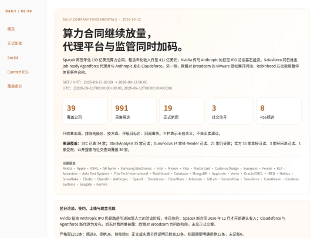
Task: Select MongoDB in the coverage list
Action: [200, 173]
